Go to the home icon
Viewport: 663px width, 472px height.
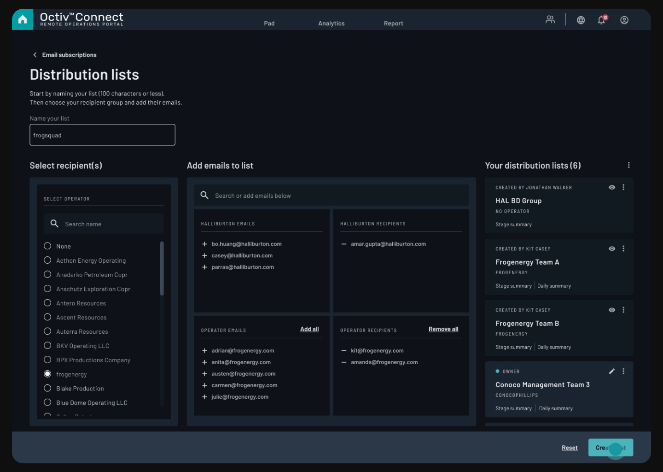pyautogui.click(x=23, y=20)
